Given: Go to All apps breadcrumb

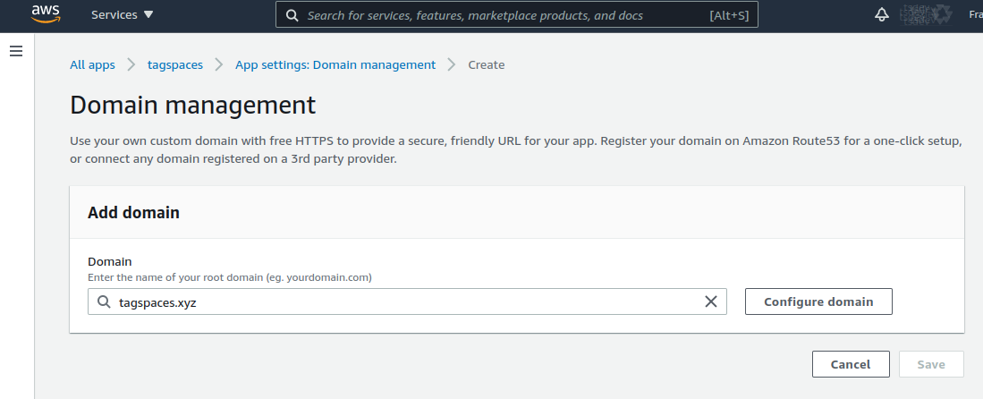Looking at the screenshot, I should (x=92, y=64).
